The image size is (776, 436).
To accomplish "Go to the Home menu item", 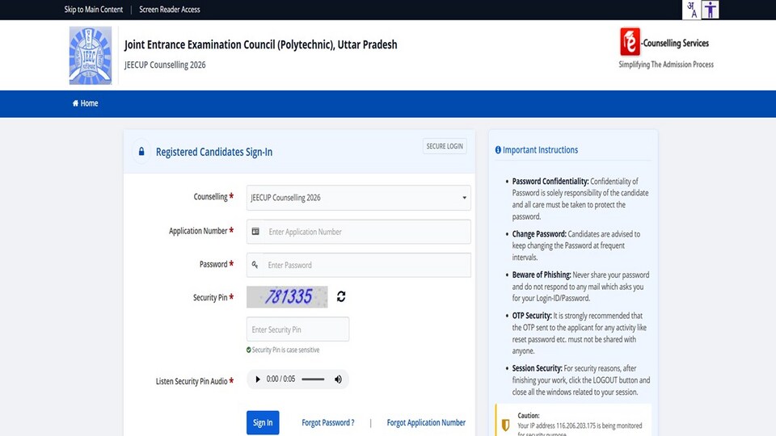I will click(85, 103).
